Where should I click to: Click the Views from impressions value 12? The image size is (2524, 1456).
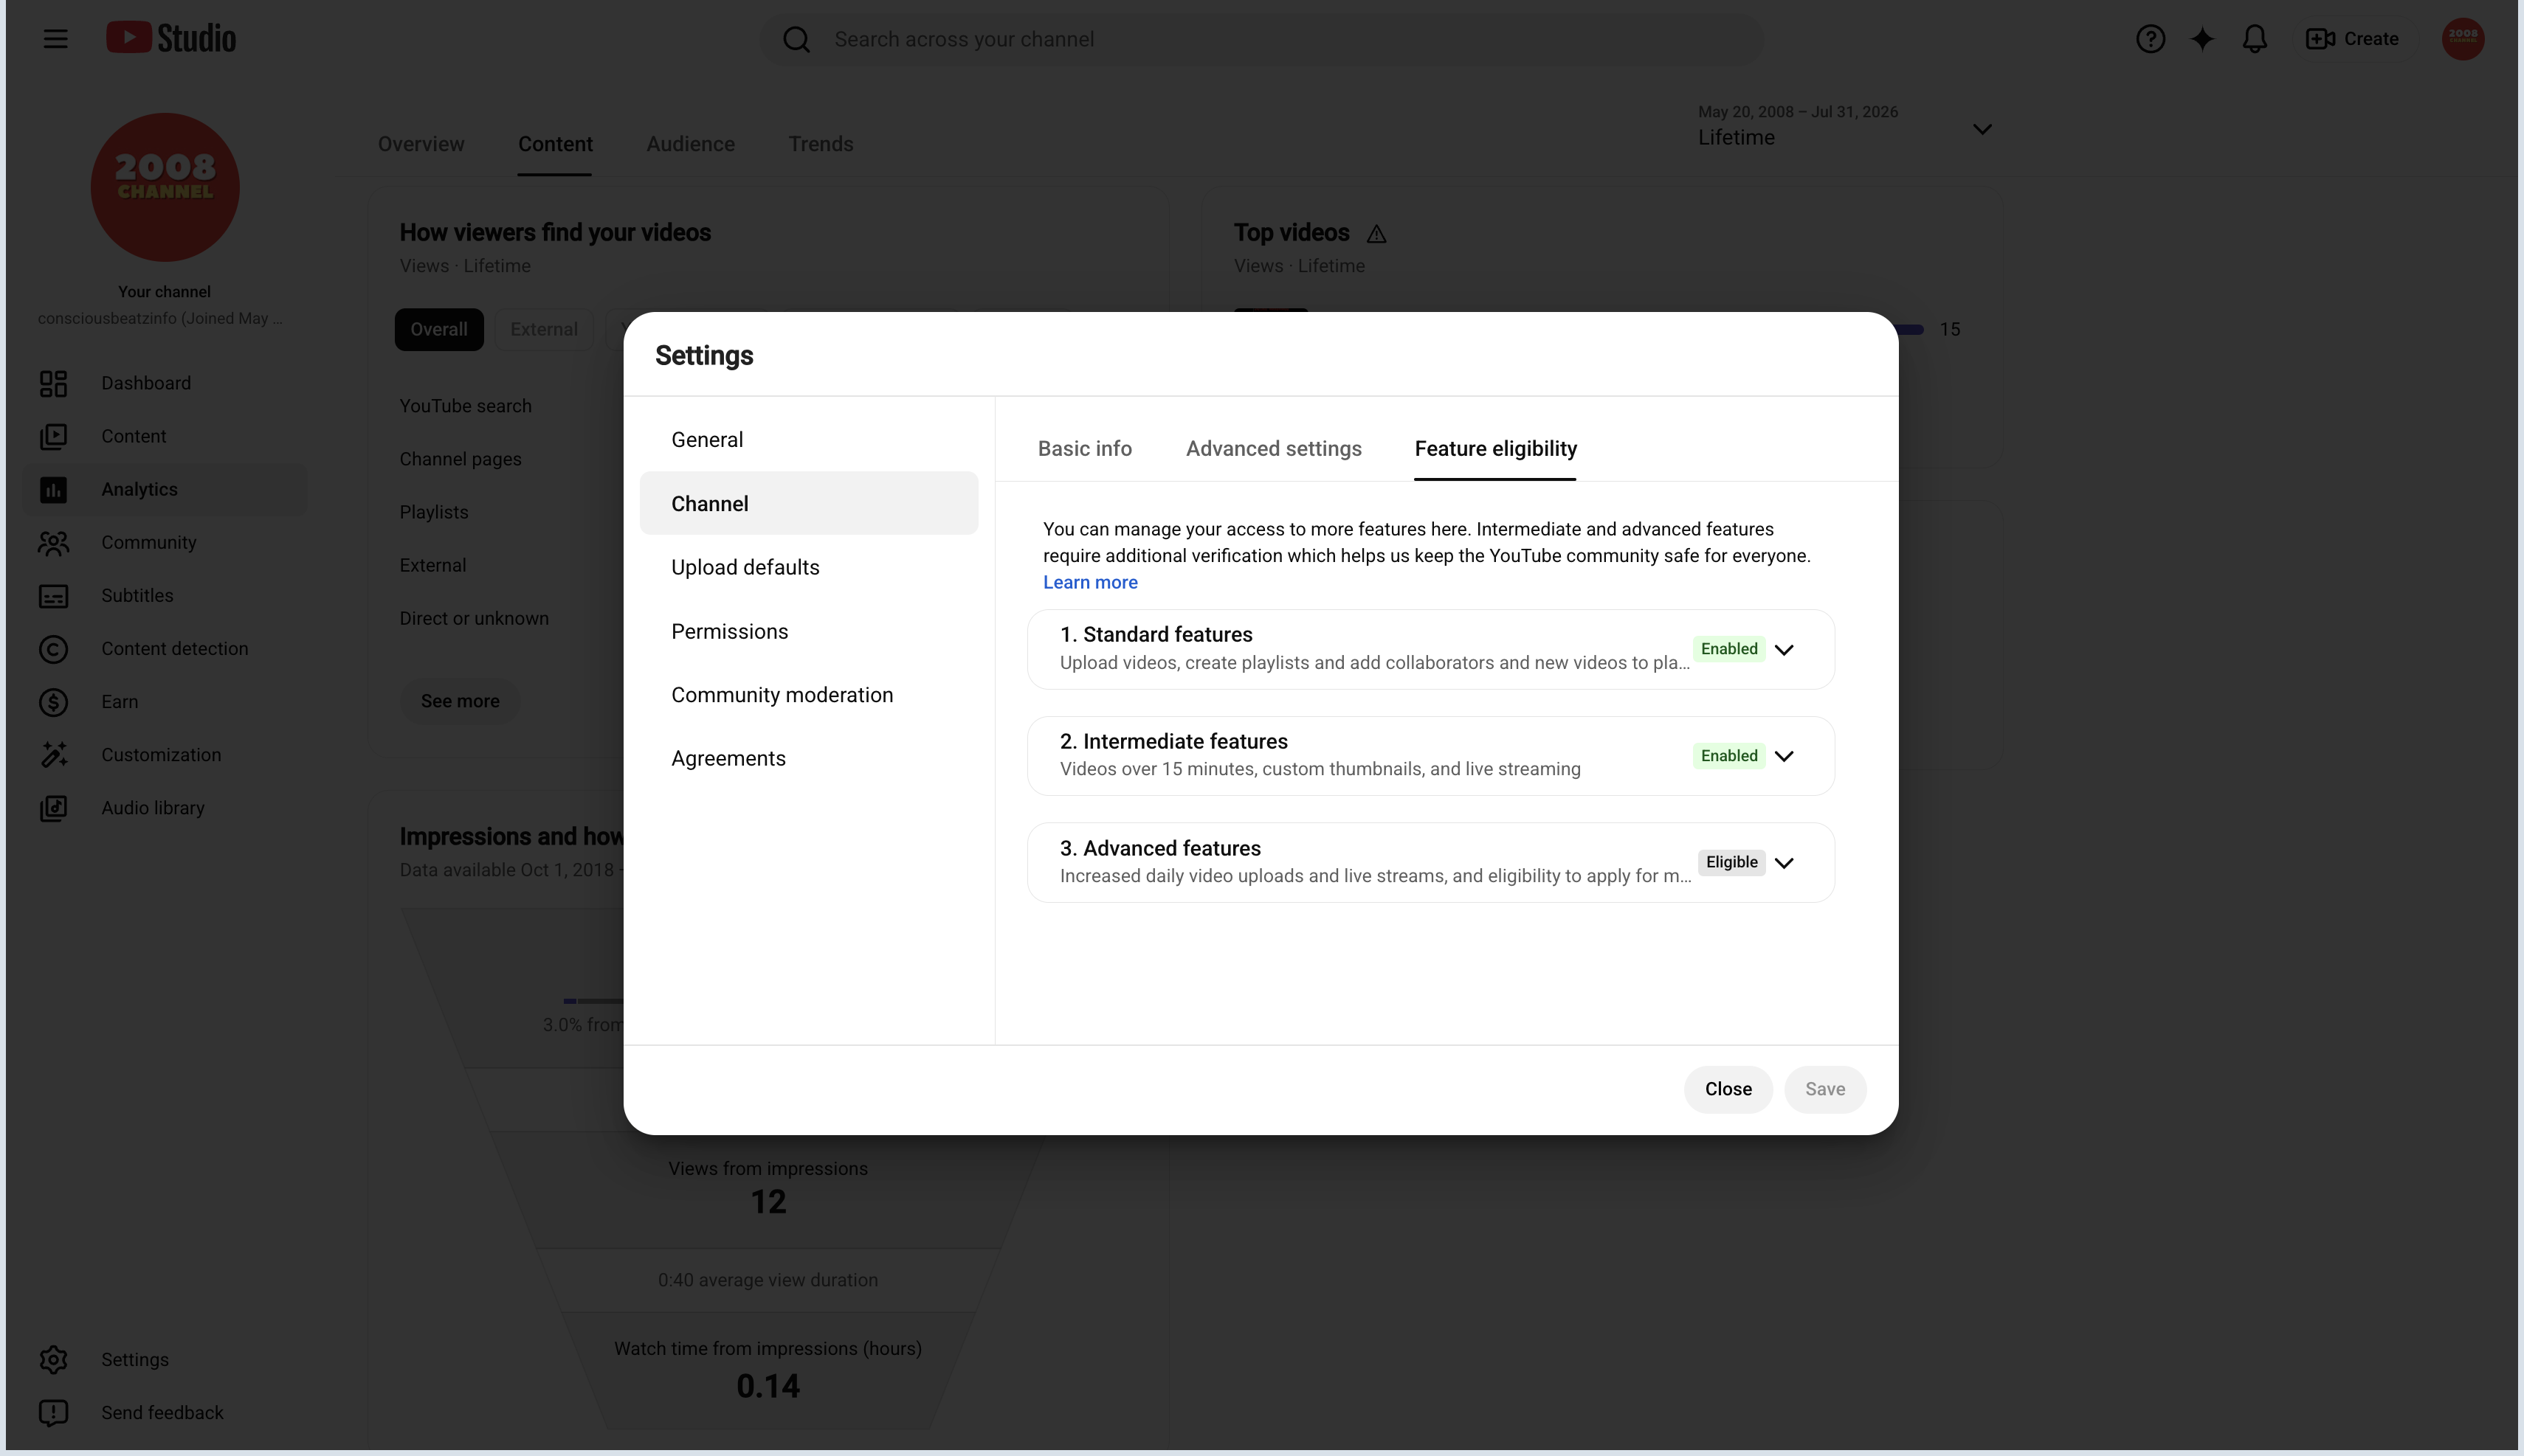768,1201
